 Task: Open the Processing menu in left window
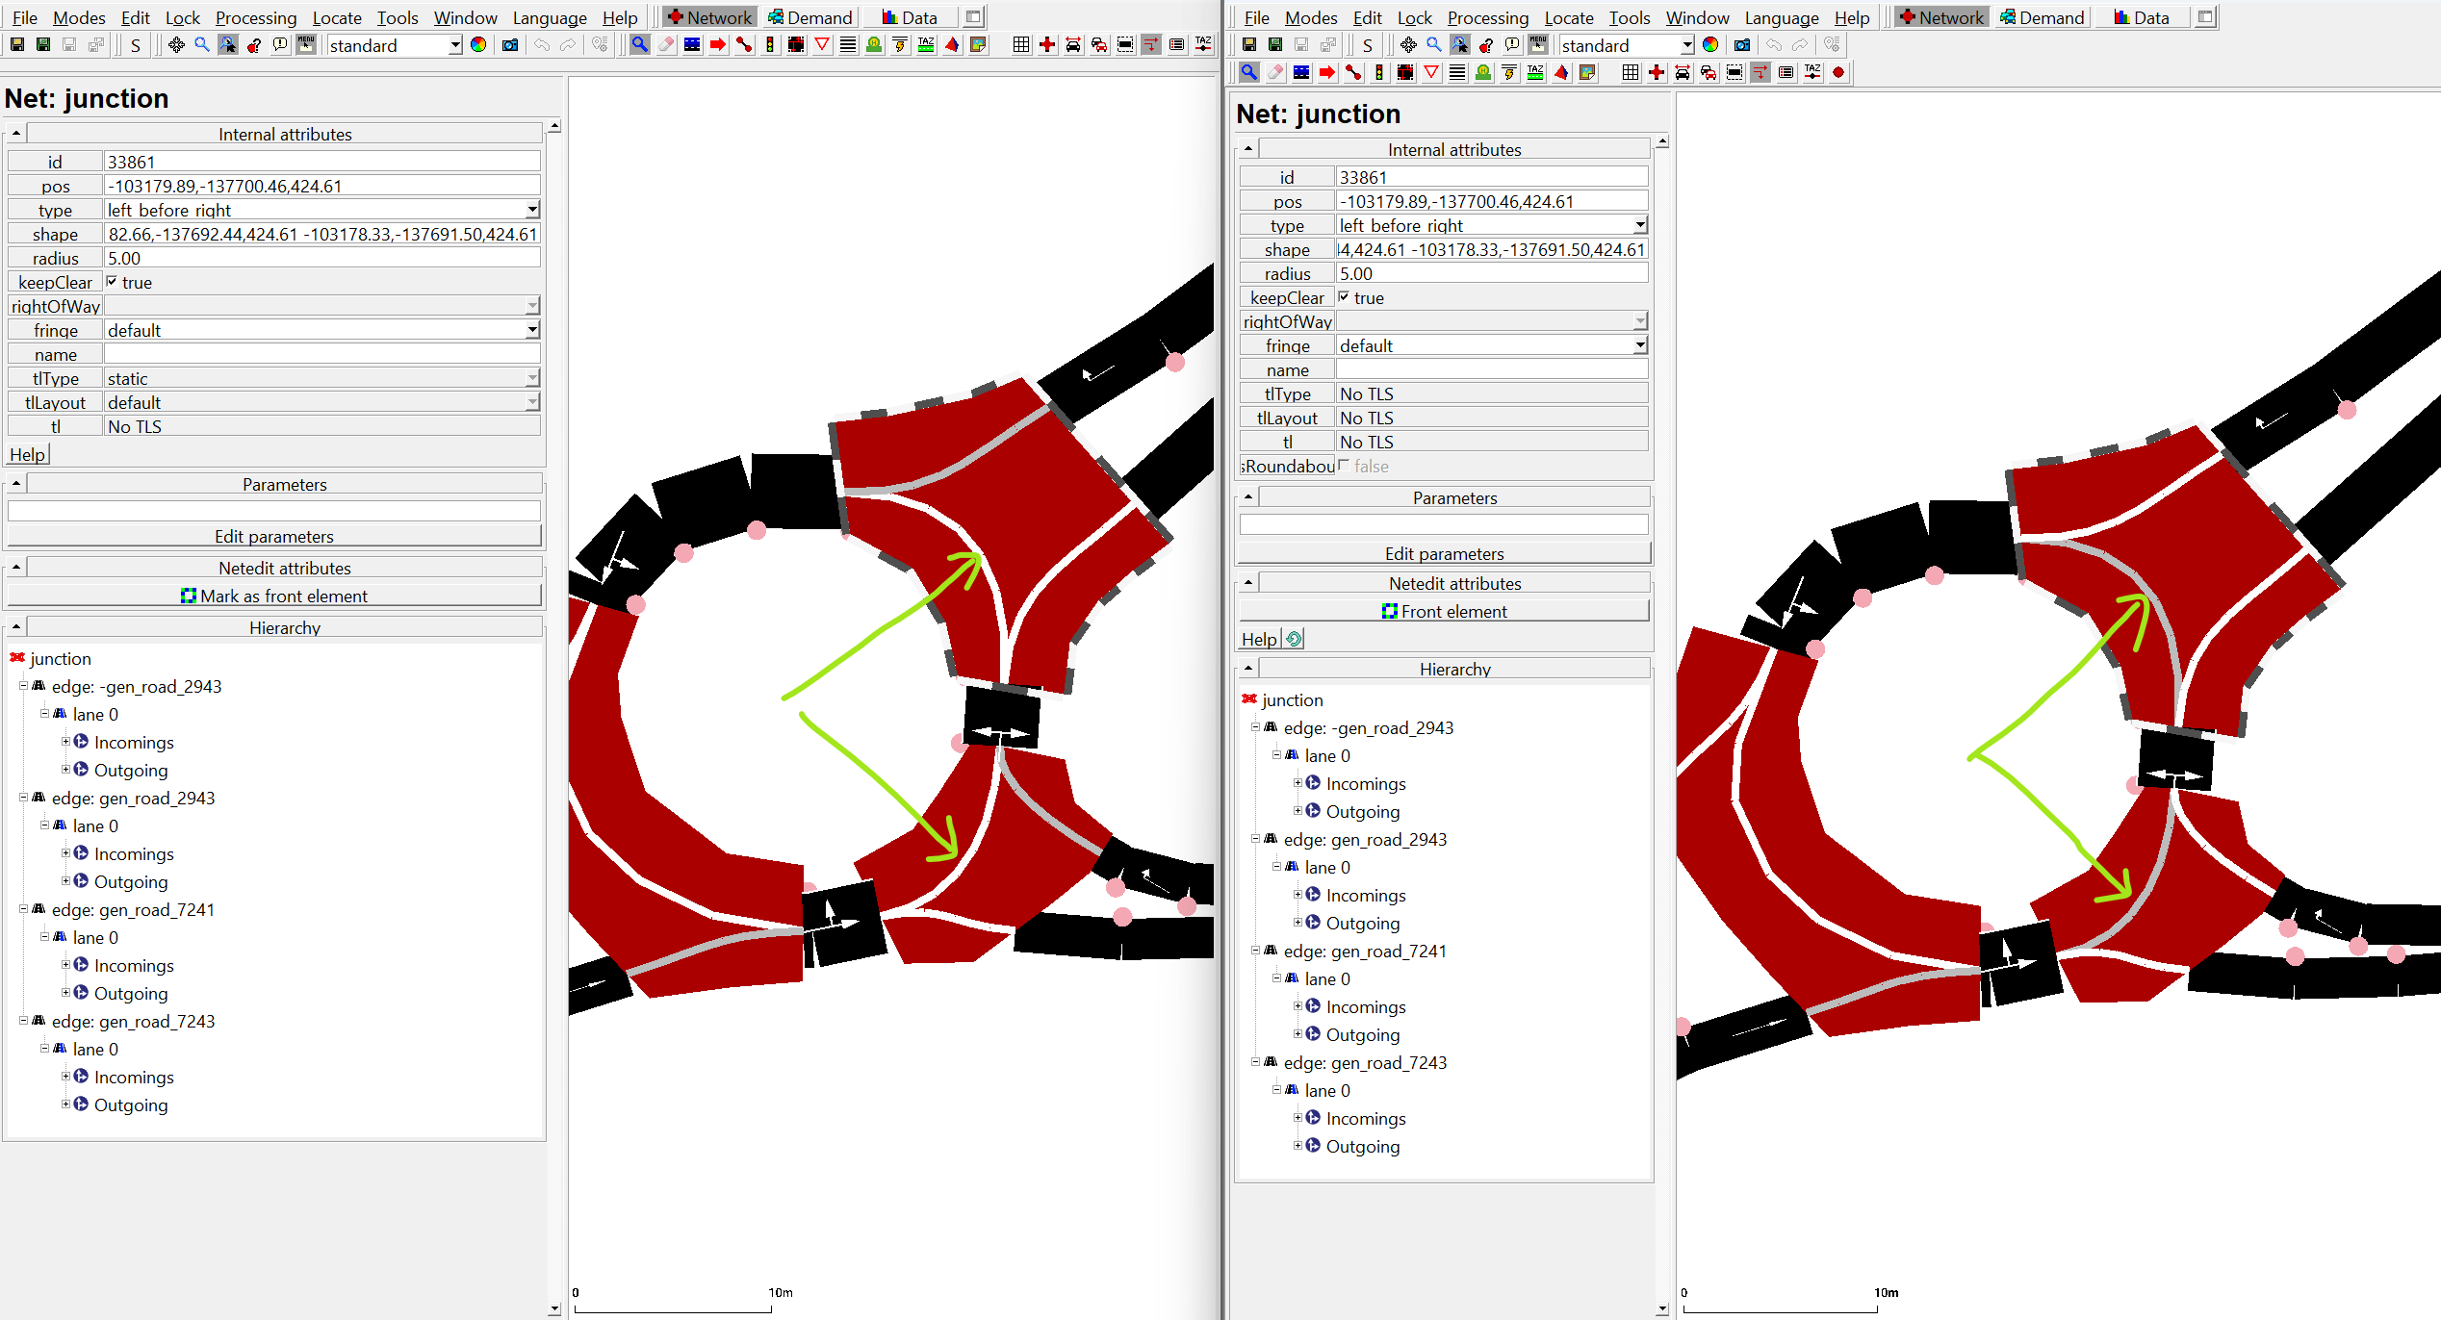click(255, 17)
